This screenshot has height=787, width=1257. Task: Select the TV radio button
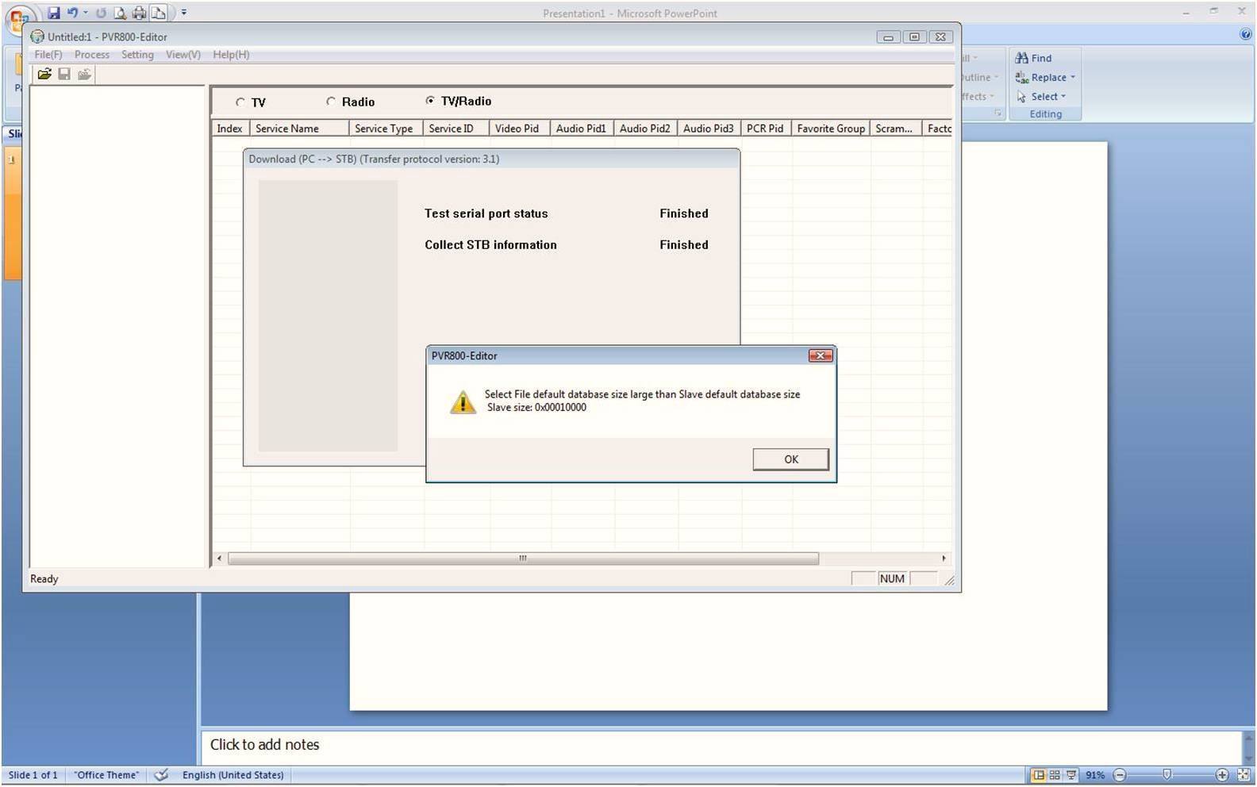(240, 102)
